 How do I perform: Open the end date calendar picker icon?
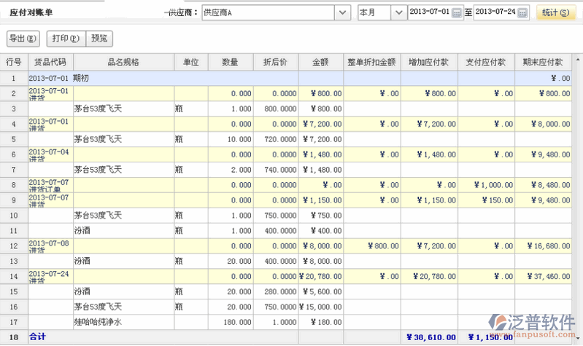pyautogui.click(x=522, y=13)
